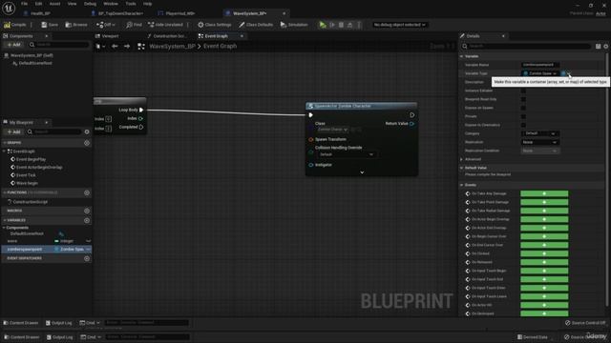
Task: Open Class Defaults
Action: 256,25
